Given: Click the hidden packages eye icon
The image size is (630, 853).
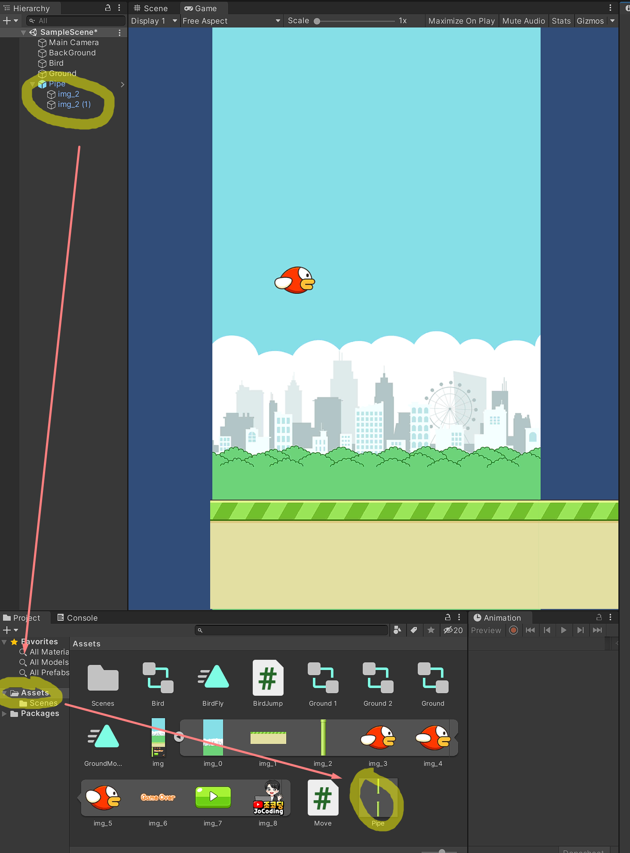Looking at the screenshot, I should click(x=453, y=630).
